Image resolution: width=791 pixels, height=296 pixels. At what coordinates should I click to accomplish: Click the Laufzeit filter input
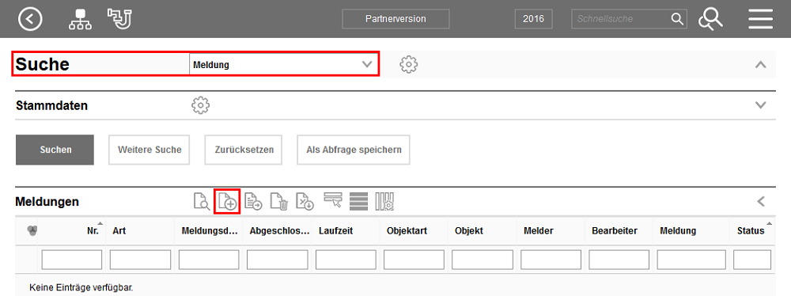click(x=346, y=260)
